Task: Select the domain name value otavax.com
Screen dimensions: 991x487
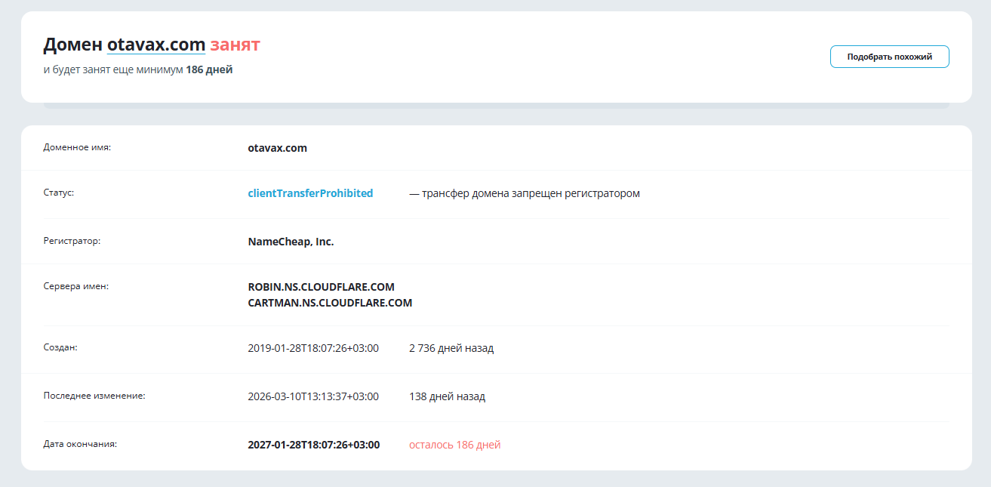Action: pyautogui.click(x=277, y=148)
